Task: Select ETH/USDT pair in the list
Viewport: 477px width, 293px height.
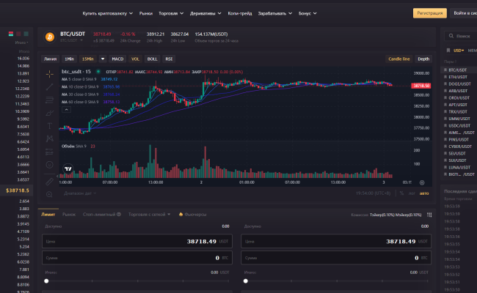Action: (x=456, y=76)
